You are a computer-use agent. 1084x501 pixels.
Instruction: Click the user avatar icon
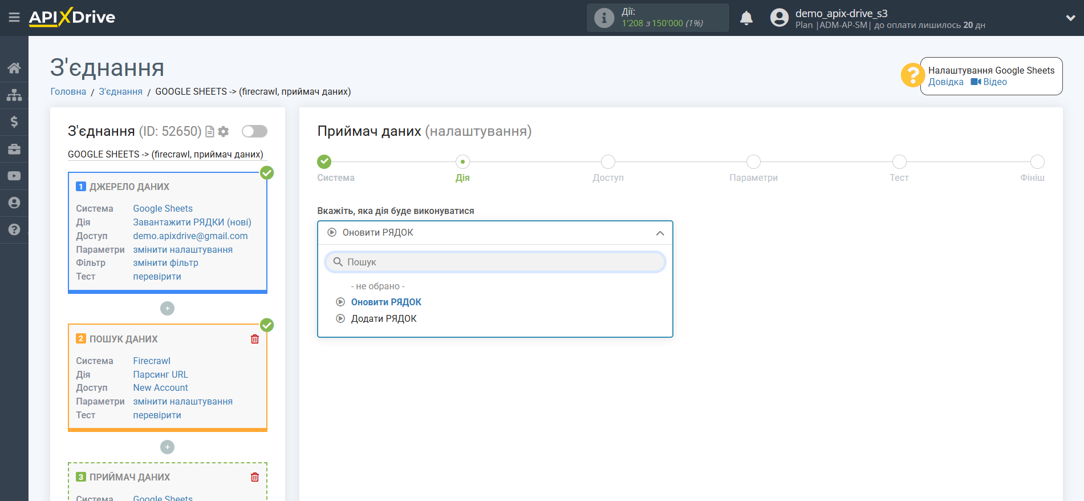779,18
